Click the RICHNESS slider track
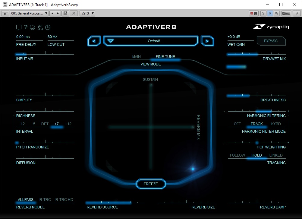The image size is (302, 219). pos(45,110)
